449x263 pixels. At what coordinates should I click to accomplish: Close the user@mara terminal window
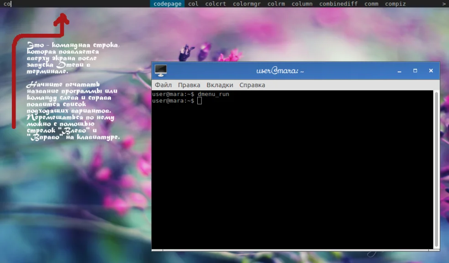pos(431,71)
